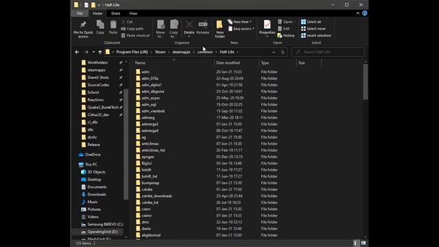Viewport: 439px width, 247px height.
Task: Click the steamapps breadcrumb in the path
Action: pyautogui.click(x=181, y=52)
